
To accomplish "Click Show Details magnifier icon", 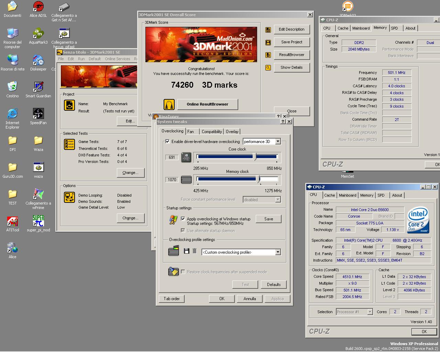I will pos(268,68).
